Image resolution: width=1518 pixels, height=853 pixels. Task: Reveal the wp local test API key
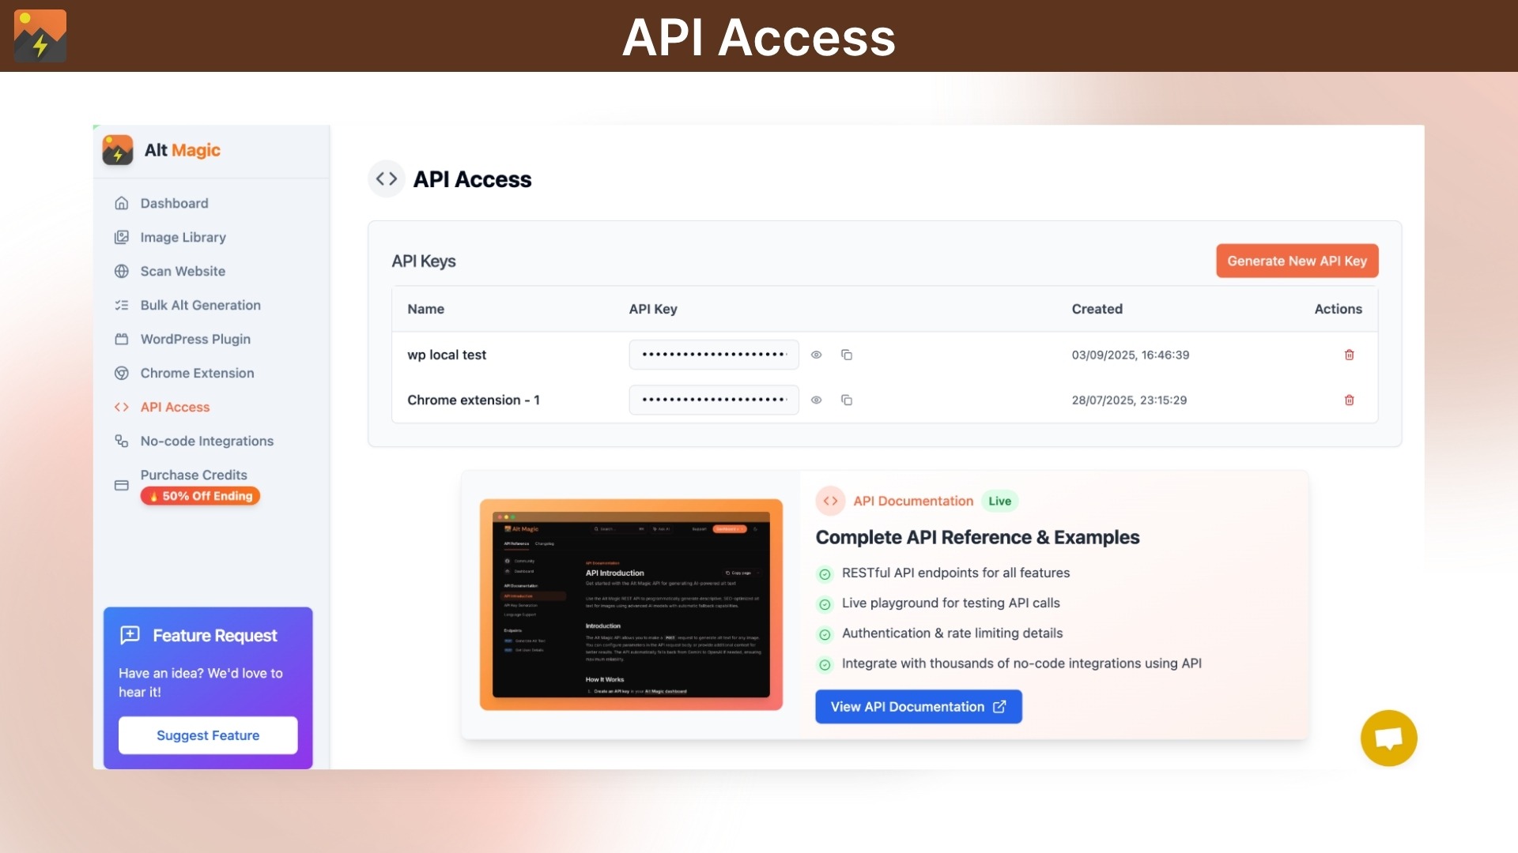(x=816, y=355)
